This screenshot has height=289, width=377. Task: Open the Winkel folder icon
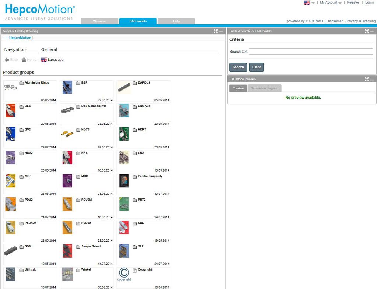[78, 270]
